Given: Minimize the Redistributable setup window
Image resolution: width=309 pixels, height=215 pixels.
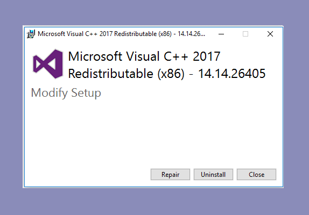Looking at the screenshot, I should click(x=221, y=34).
